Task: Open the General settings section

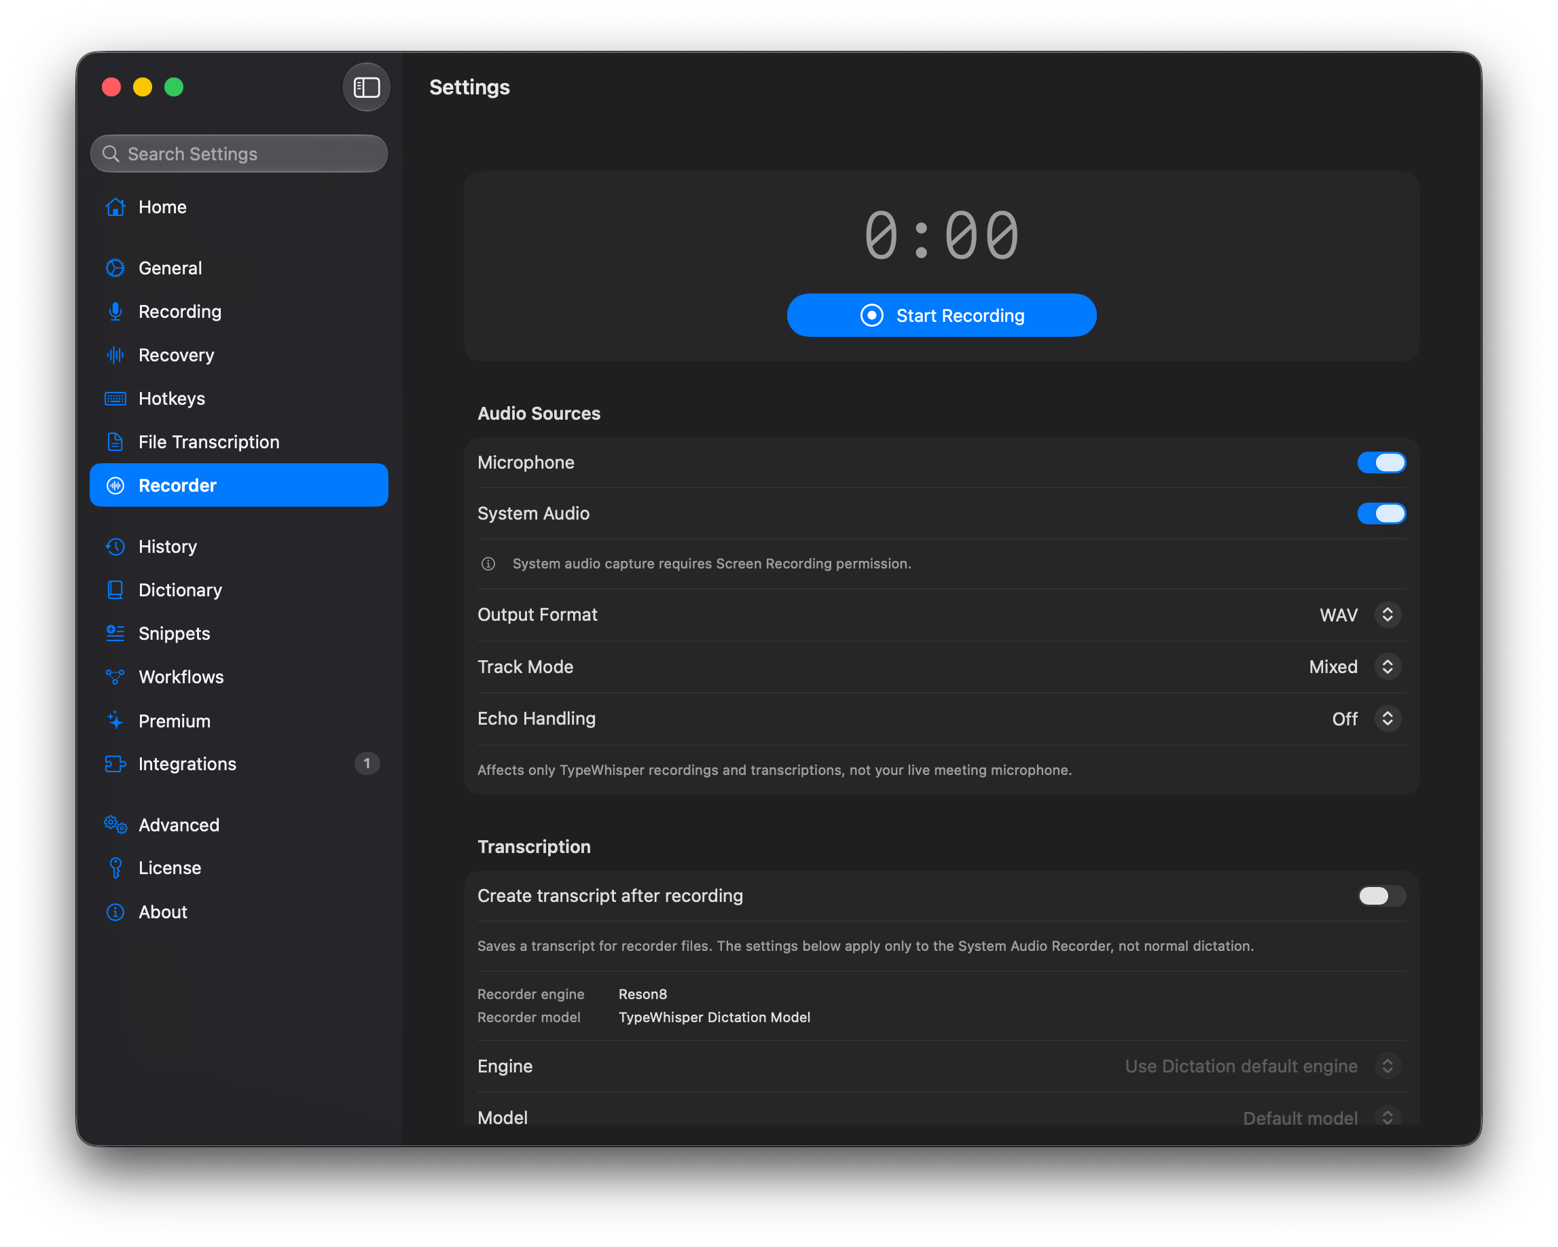Action: click(238, 268)
